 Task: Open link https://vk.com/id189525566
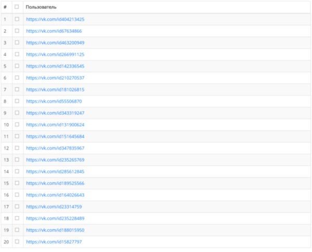click(x=55, y=183)
